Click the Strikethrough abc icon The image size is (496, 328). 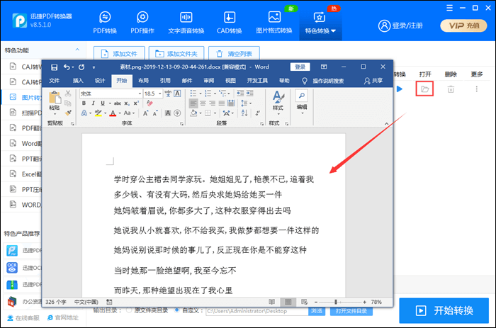click(118, 103)
